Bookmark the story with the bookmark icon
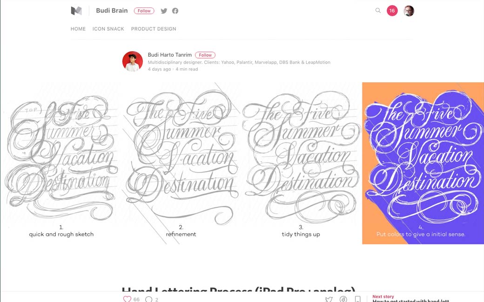This screenshot has height=302, width=484. (x=358, y=299)
